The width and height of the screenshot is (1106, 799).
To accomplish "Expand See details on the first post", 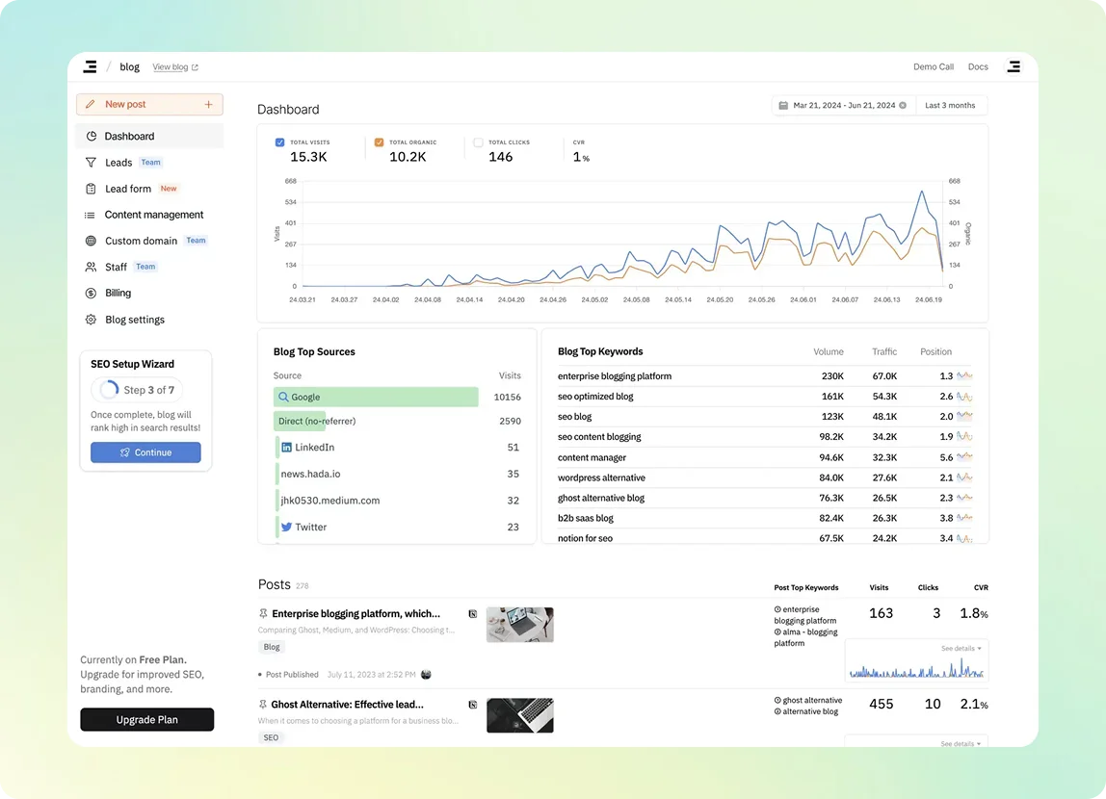I will point(961,649).
